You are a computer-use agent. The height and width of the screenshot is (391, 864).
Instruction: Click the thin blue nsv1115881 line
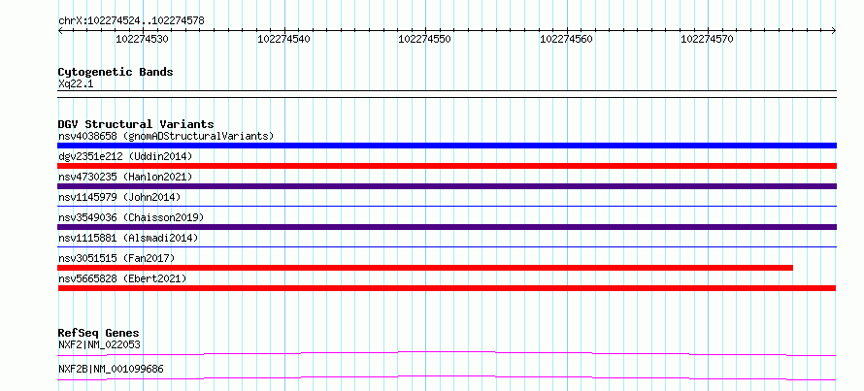(447, 247)
